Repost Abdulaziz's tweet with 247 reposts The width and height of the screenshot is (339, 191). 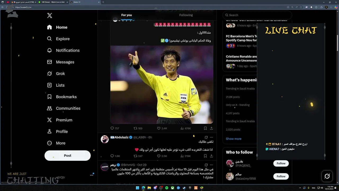(x=138, y=156)
